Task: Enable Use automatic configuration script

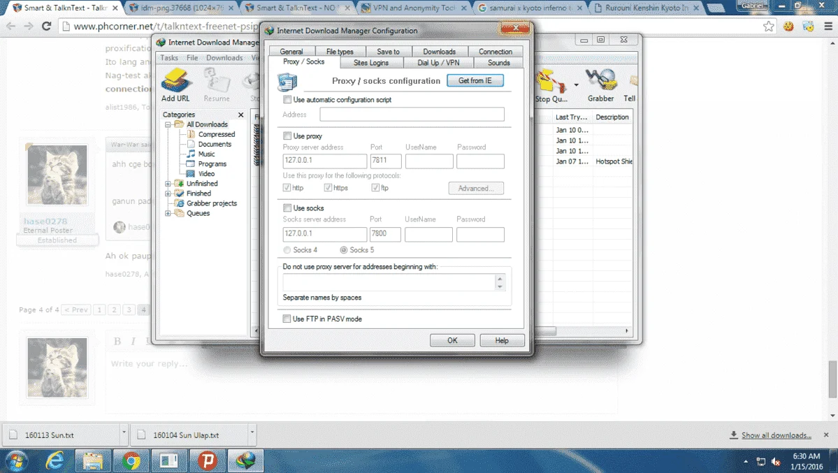Action: tap(287, 100)
